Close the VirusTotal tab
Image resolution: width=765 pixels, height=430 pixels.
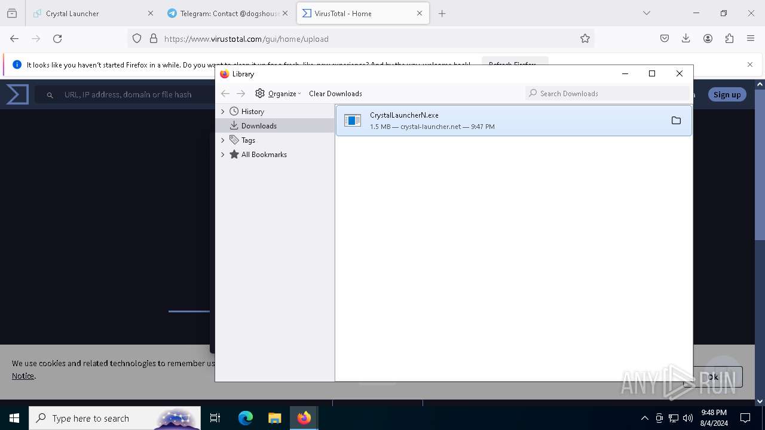pos(420,13)
